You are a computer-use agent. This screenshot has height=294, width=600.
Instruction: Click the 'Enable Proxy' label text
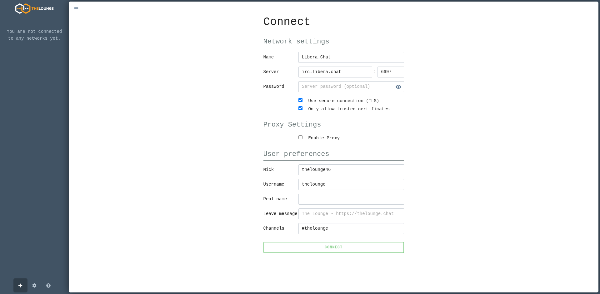(x=324, y=138)
